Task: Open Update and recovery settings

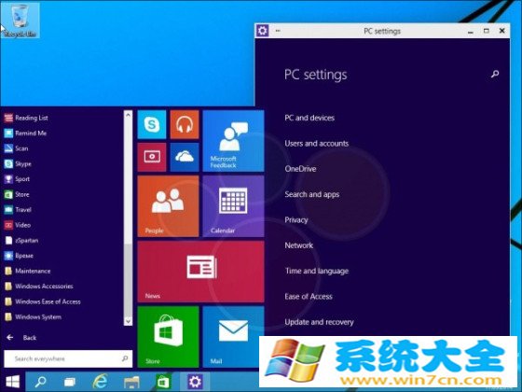Action: (319, 322)
